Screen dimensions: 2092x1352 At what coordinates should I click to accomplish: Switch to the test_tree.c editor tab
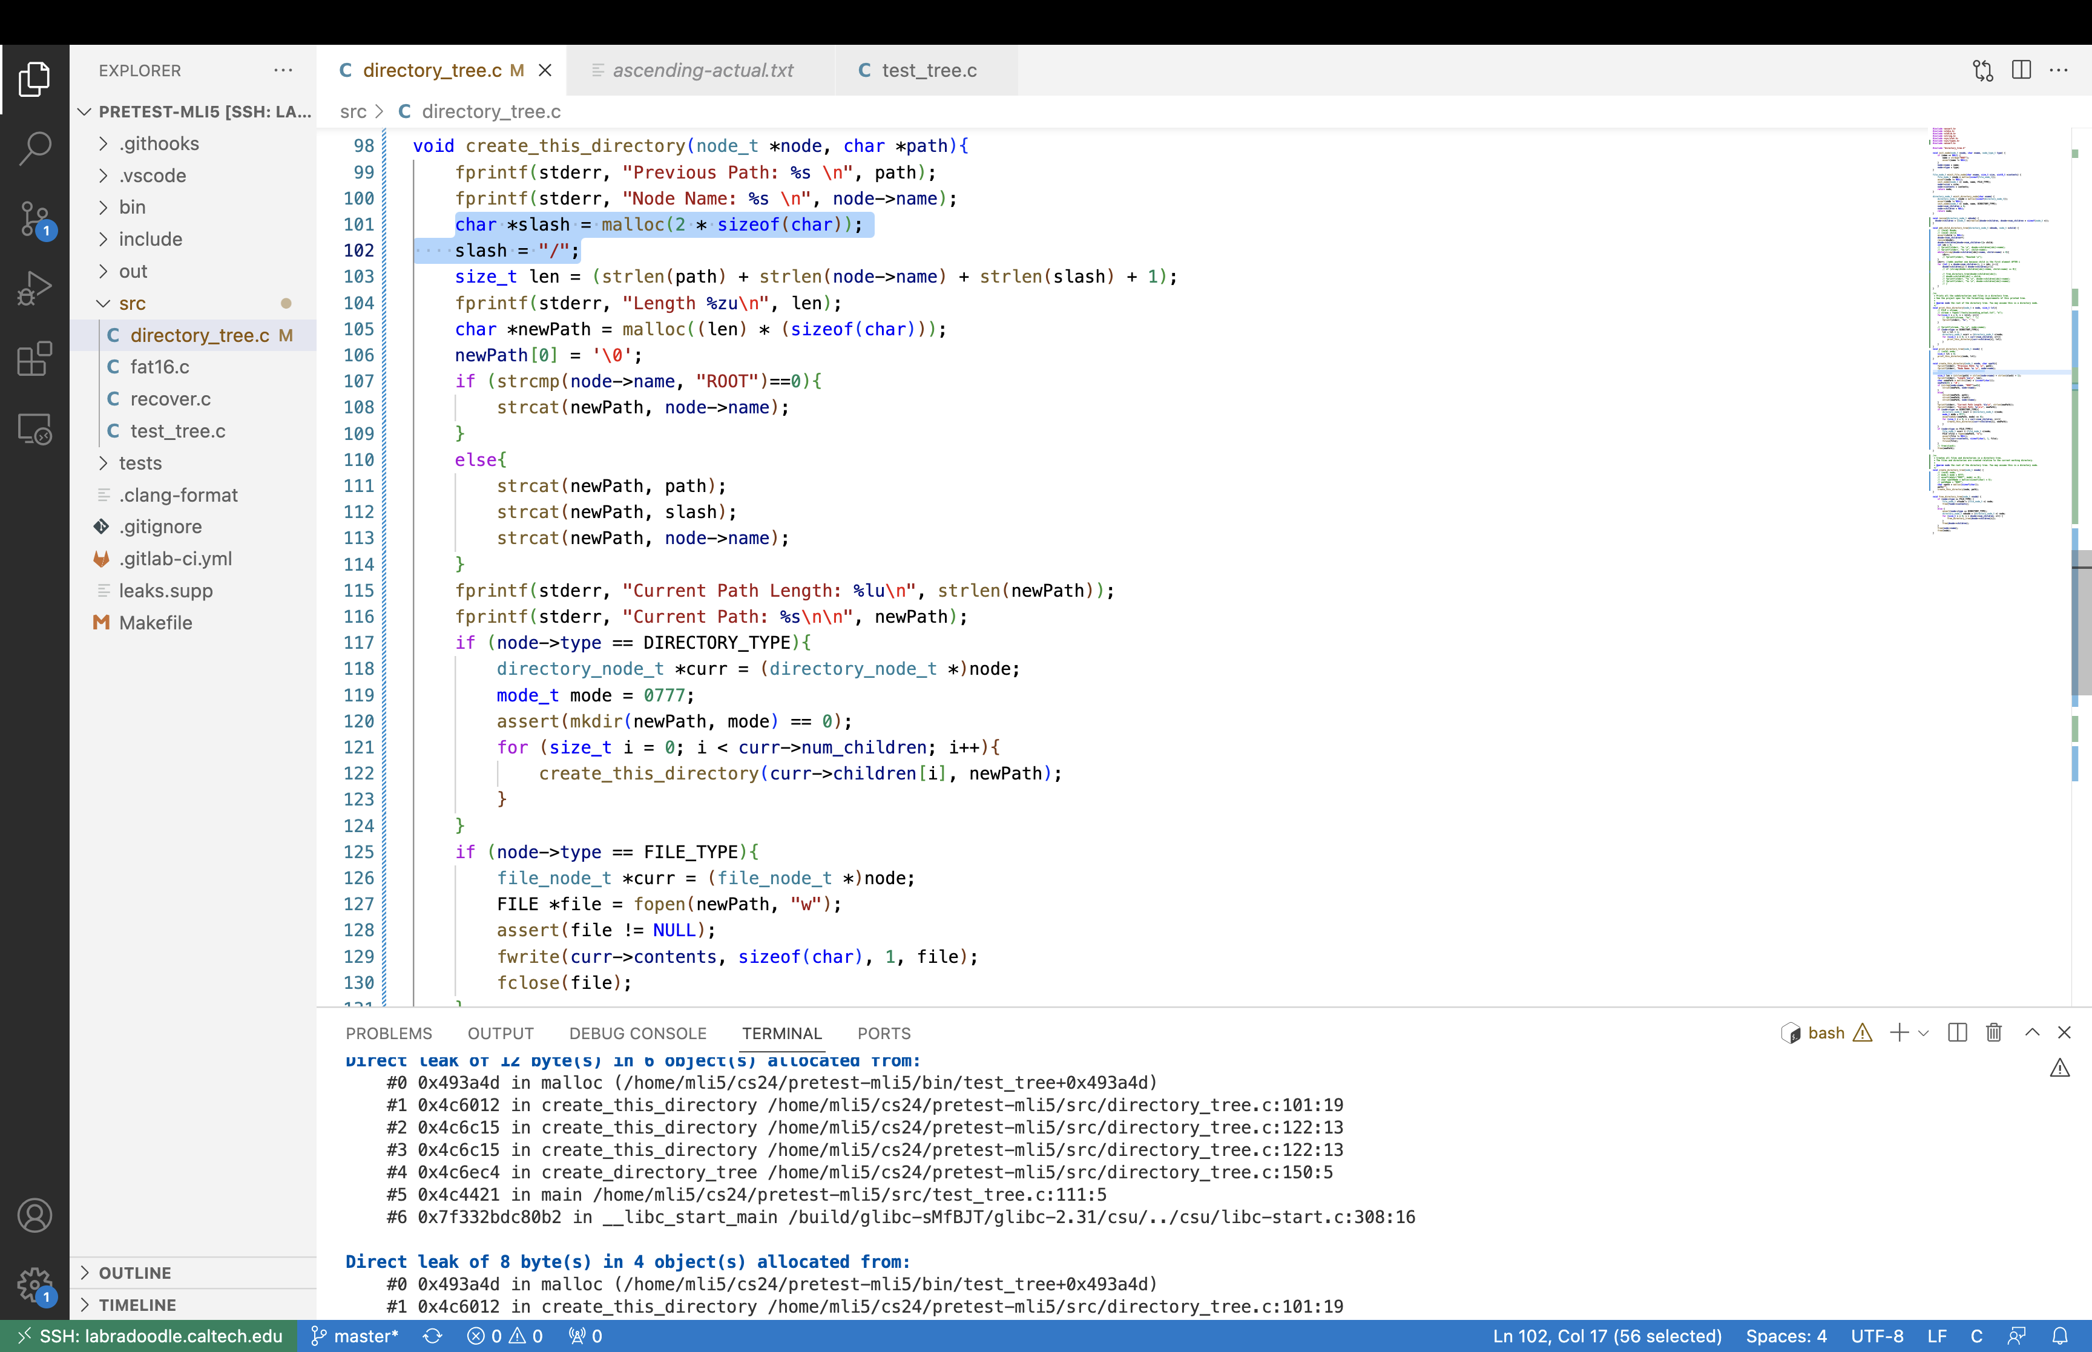tap(928, 70)
